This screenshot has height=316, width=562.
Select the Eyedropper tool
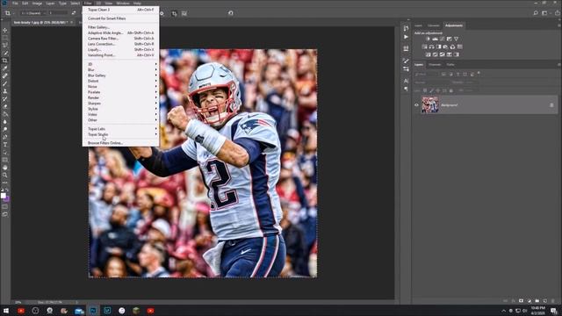coord(5,68)
